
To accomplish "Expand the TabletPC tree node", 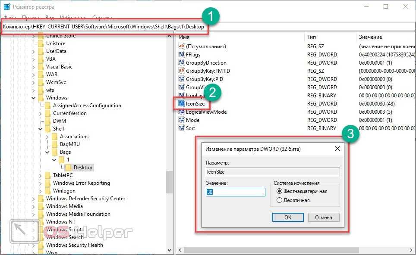I will pyautogui.click(x=40, y=176).
